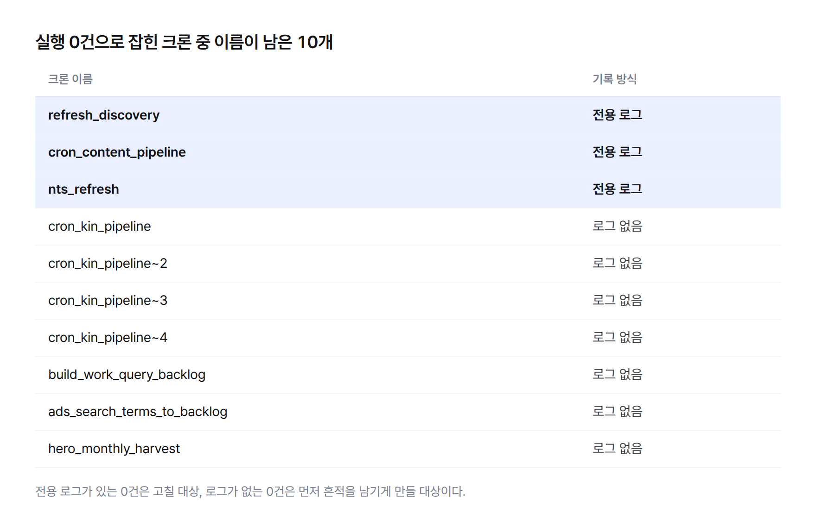Click '전용 로그' in the refresh_discovery row
Viewport: 816px width, 530px height.
coord(617,115)
